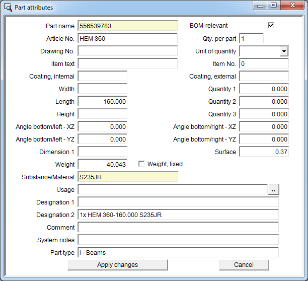Enable the Weight, fixed checkbox
308x281 pixels.
point(141,164)
